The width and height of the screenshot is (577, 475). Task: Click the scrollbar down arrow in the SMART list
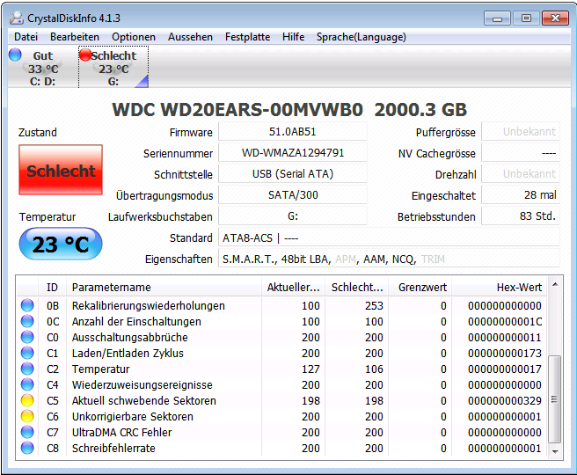555,451
